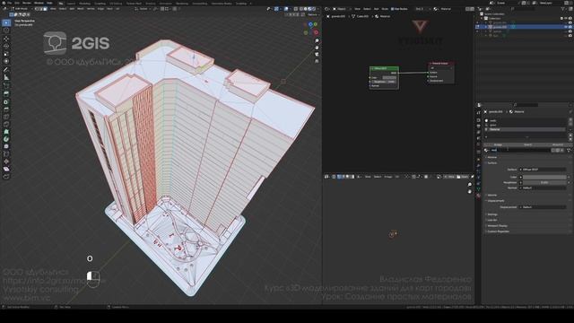The width and height of the screenshot is (574, 323).
Task: Click the Roughness slider in properties
Action: pos(544,182)
